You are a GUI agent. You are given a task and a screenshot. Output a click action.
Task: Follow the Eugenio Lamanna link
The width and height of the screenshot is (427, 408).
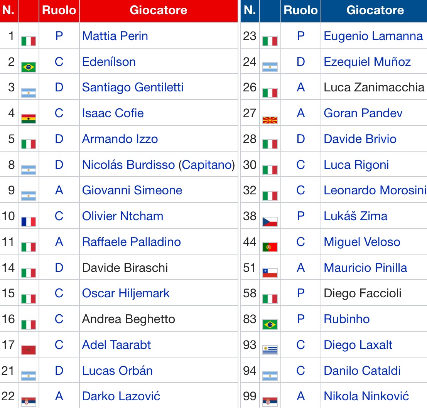pyautogui.click(x=373, y=36)
